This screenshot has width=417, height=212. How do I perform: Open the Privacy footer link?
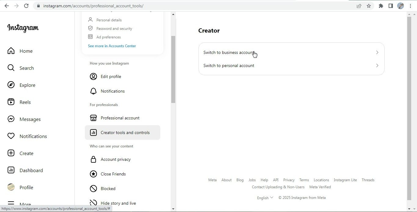click(289, 180)
